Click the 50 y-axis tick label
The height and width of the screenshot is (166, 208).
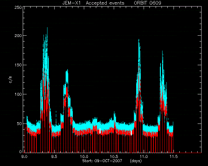click(19, 124)
